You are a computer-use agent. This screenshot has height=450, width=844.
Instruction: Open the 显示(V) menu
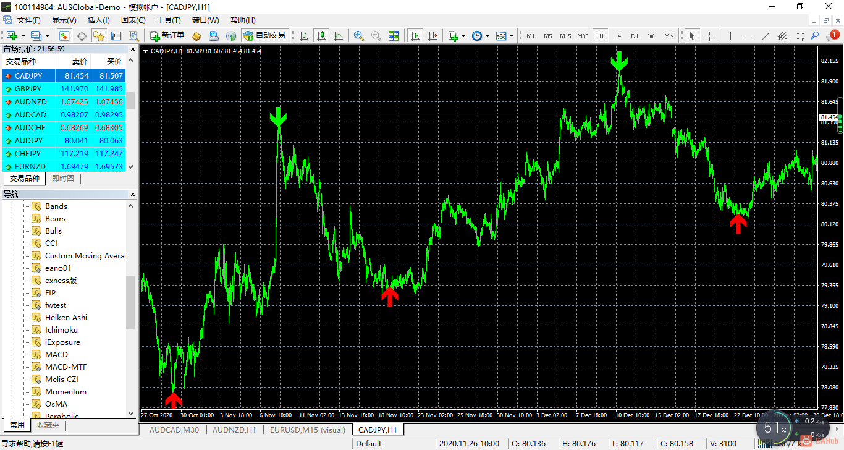click(x=64, y=20)
